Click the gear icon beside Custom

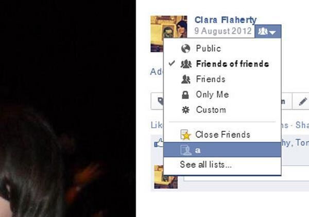[x=185, y=110]
